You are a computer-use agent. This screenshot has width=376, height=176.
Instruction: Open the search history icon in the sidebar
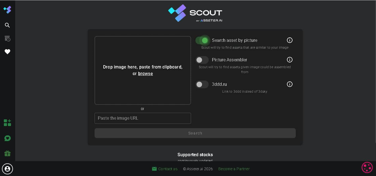7,38
